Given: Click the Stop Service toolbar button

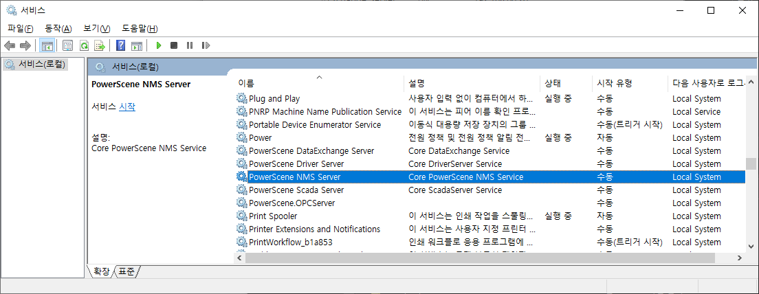Looking at the screenshot, I should click(x=174, y=45).
